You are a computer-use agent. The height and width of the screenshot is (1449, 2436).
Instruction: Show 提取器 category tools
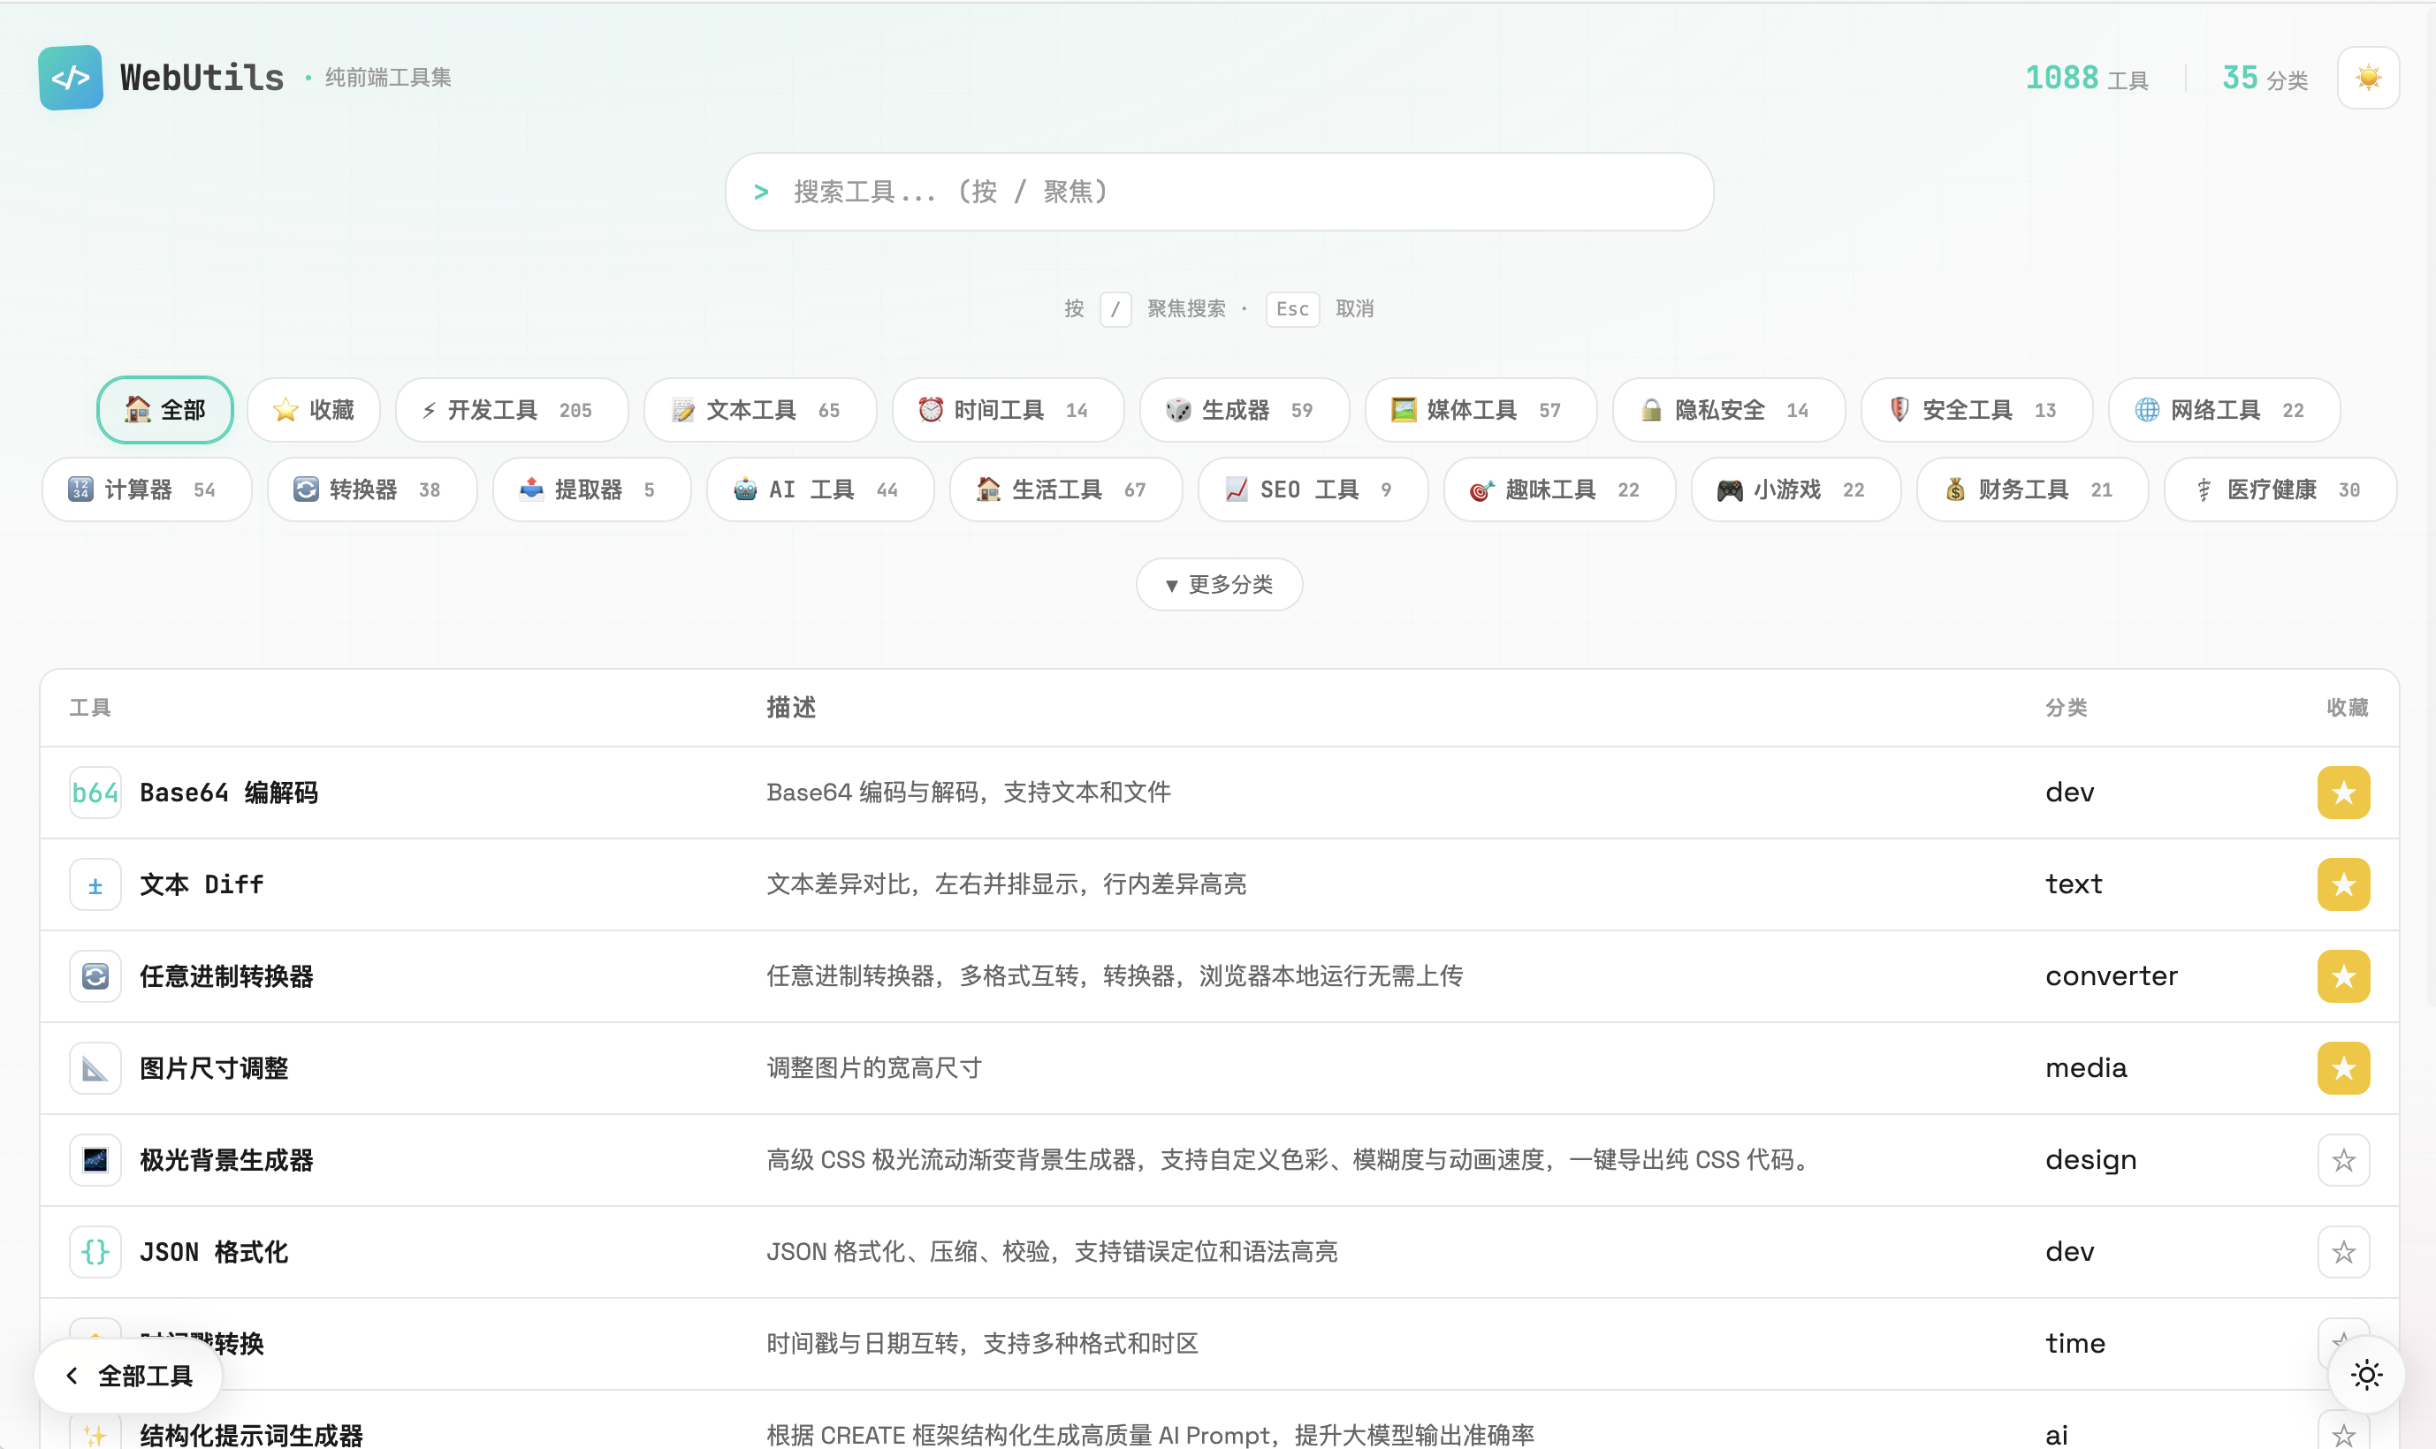pyautogui.click(x=592, y=490)
